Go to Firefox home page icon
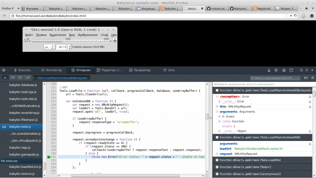Image resolution: width=316 pixels, height=178 pixels. click(312, 16)
